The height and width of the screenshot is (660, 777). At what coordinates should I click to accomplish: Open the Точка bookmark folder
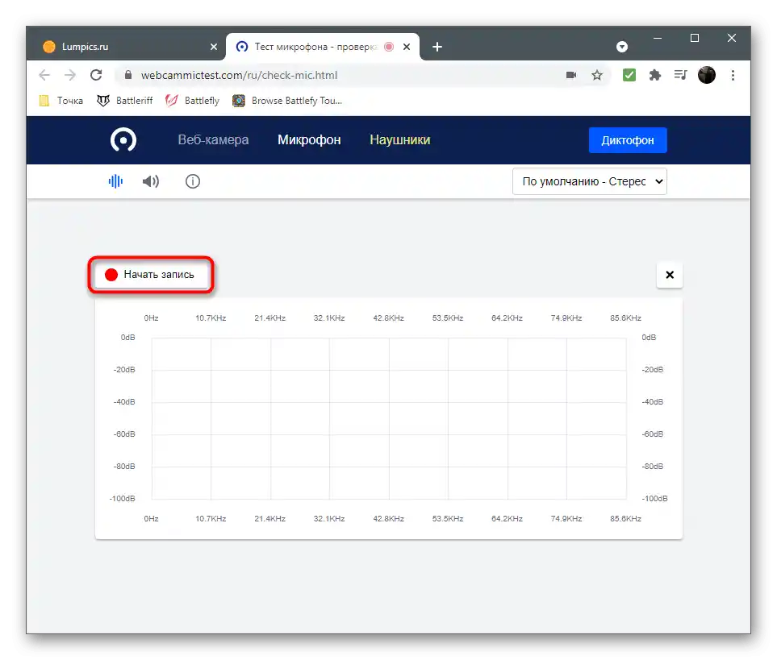click(x=61, y=101)
